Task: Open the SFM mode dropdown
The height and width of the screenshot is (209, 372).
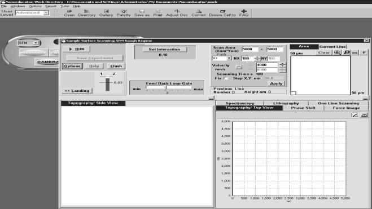Action: tap(36, 43)
